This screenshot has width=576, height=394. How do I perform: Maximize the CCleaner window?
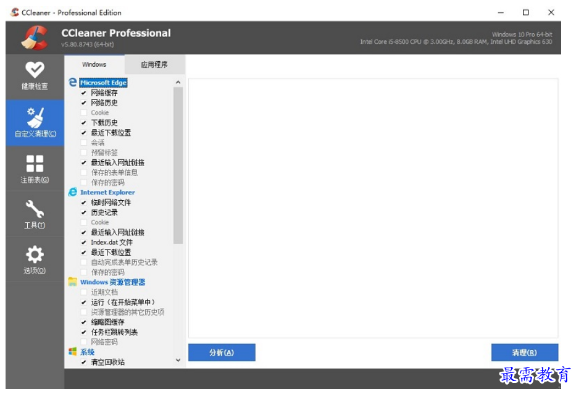coord(525,12)
